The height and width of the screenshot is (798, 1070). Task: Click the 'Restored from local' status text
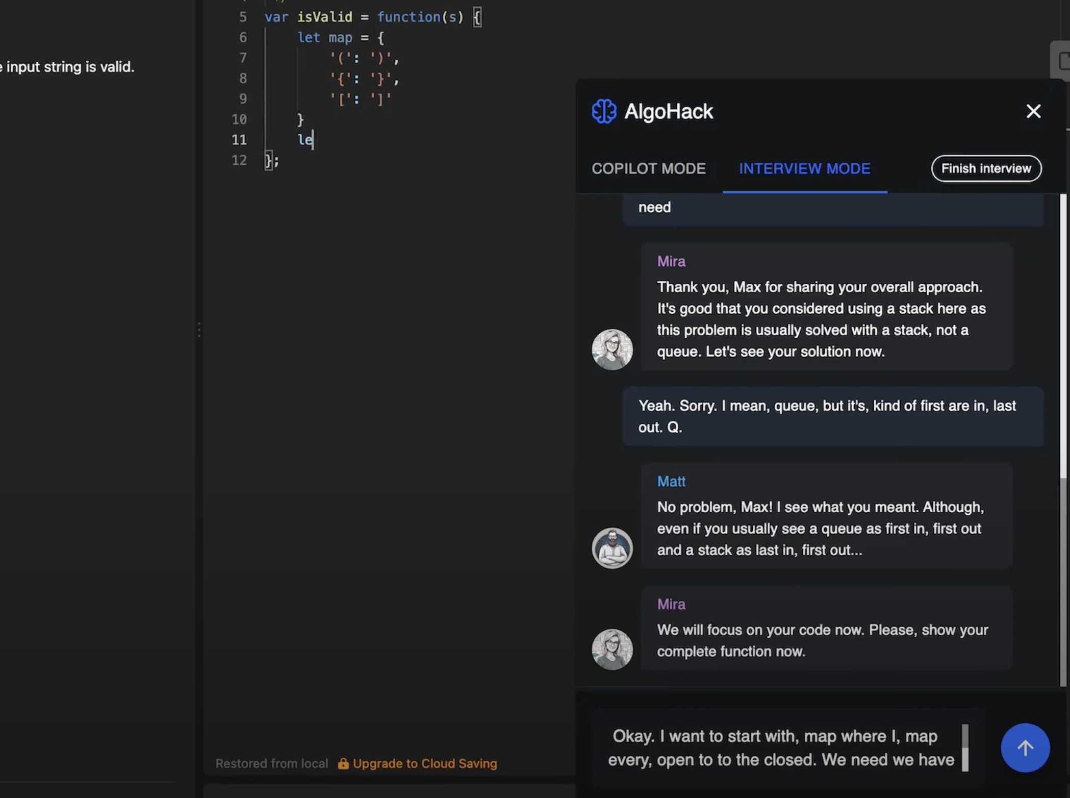pos(272,763)
